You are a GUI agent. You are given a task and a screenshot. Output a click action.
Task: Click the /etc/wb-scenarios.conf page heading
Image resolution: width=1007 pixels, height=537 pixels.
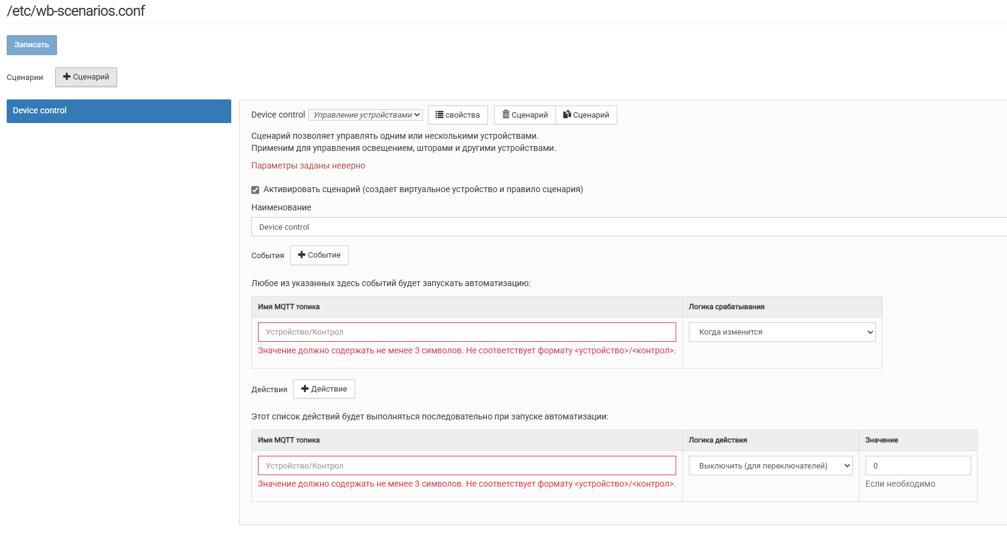pos(76,11)
